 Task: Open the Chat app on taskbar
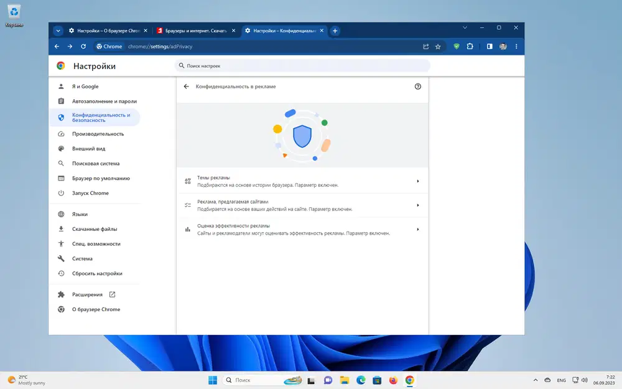click(328, 380)
